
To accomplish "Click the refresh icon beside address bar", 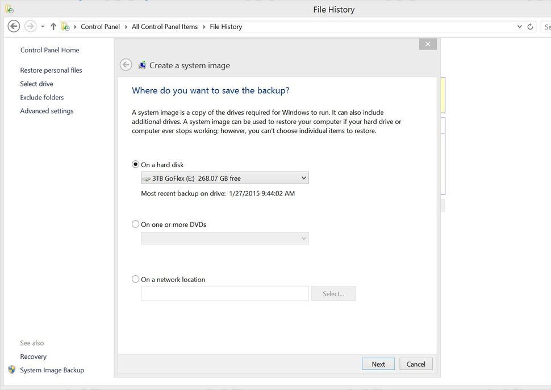I will coord(531,27).
